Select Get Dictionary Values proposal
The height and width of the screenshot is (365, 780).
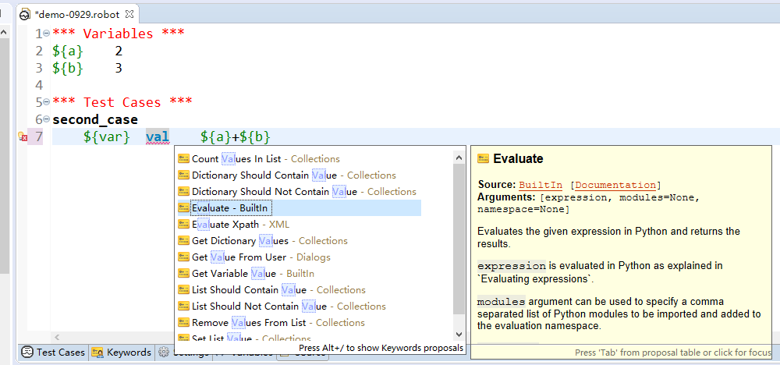click(263, 241)
